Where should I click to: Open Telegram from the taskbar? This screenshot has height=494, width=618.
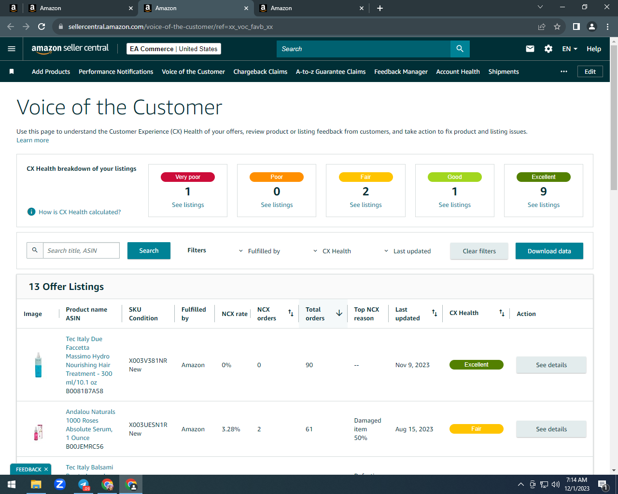84,484
